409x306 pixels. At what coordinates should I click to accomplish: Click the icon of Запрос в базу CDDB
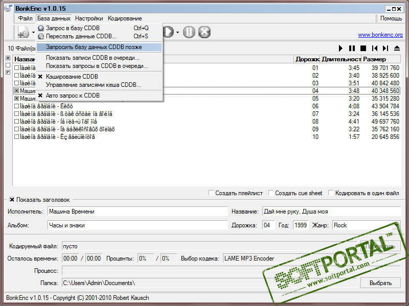pos(41,28)
